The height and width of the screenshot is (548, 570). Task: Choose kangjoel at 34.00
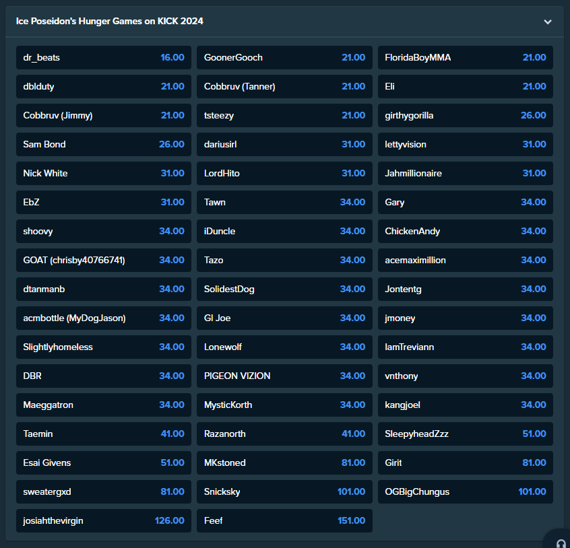[466, 405]
